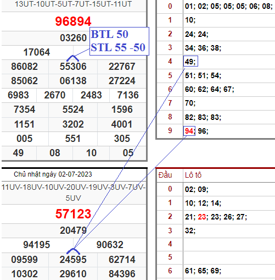Select the first prize number 20479
Image resolution: width=275 pixels, height=280 pixels.
tap(73, 230)
